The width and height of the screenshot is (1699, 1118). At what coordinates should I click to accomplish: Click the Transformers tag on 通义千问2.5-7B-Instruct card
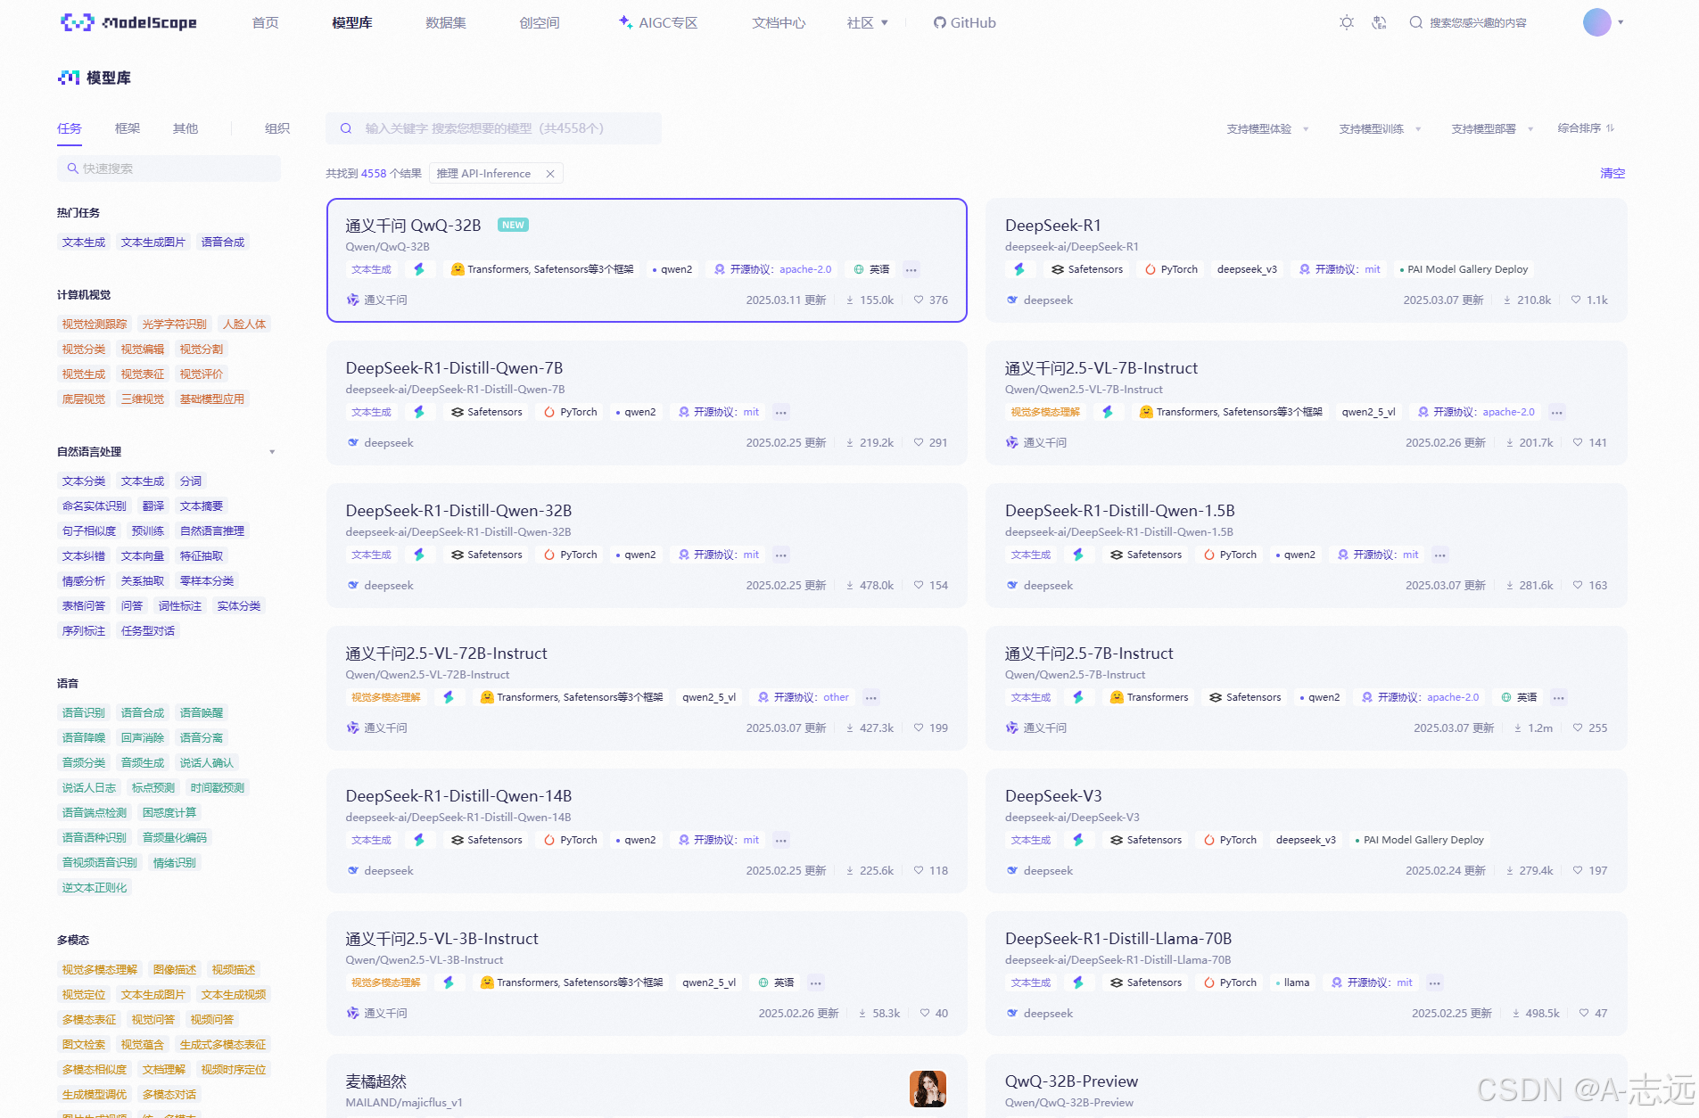(x=1149, y=697)
